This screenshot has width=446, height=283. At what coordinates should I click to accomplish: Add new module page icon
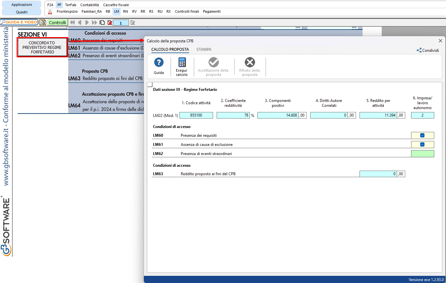point(102,22)
